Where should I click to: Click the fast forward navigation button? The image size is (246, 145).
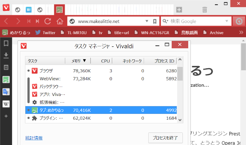pos(37,21)
